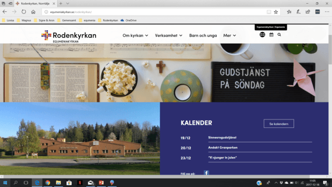
Task: Reload the Rodenkyrkan page
Action: [x=24, y=12]
